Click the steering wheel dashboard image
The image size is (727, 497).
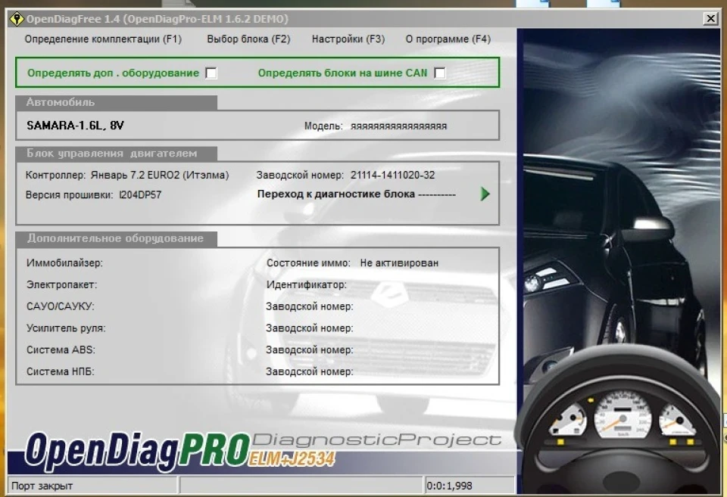pos(620,419)
